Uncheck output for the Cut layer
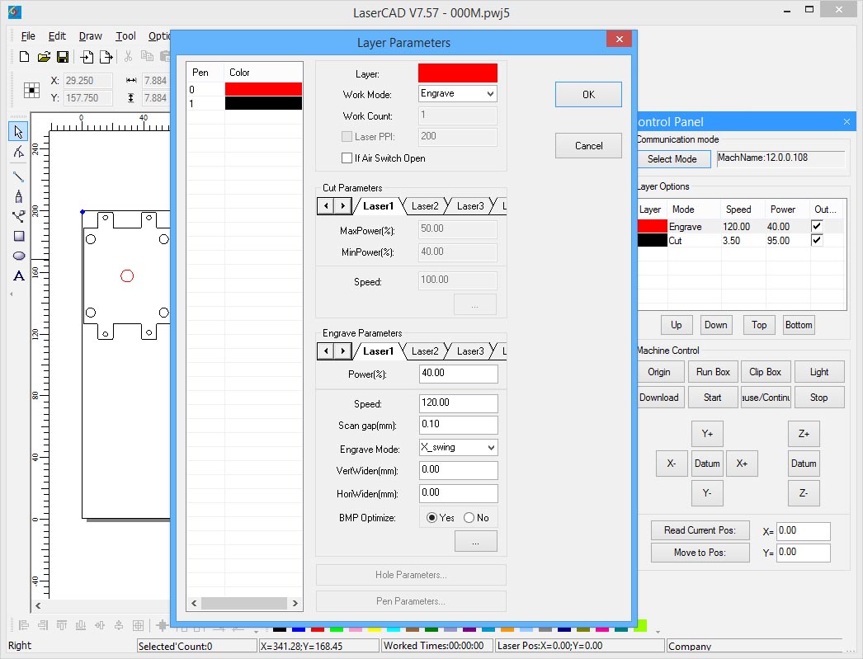This screenshot has height=659, width=863. [x=817, y=241]
